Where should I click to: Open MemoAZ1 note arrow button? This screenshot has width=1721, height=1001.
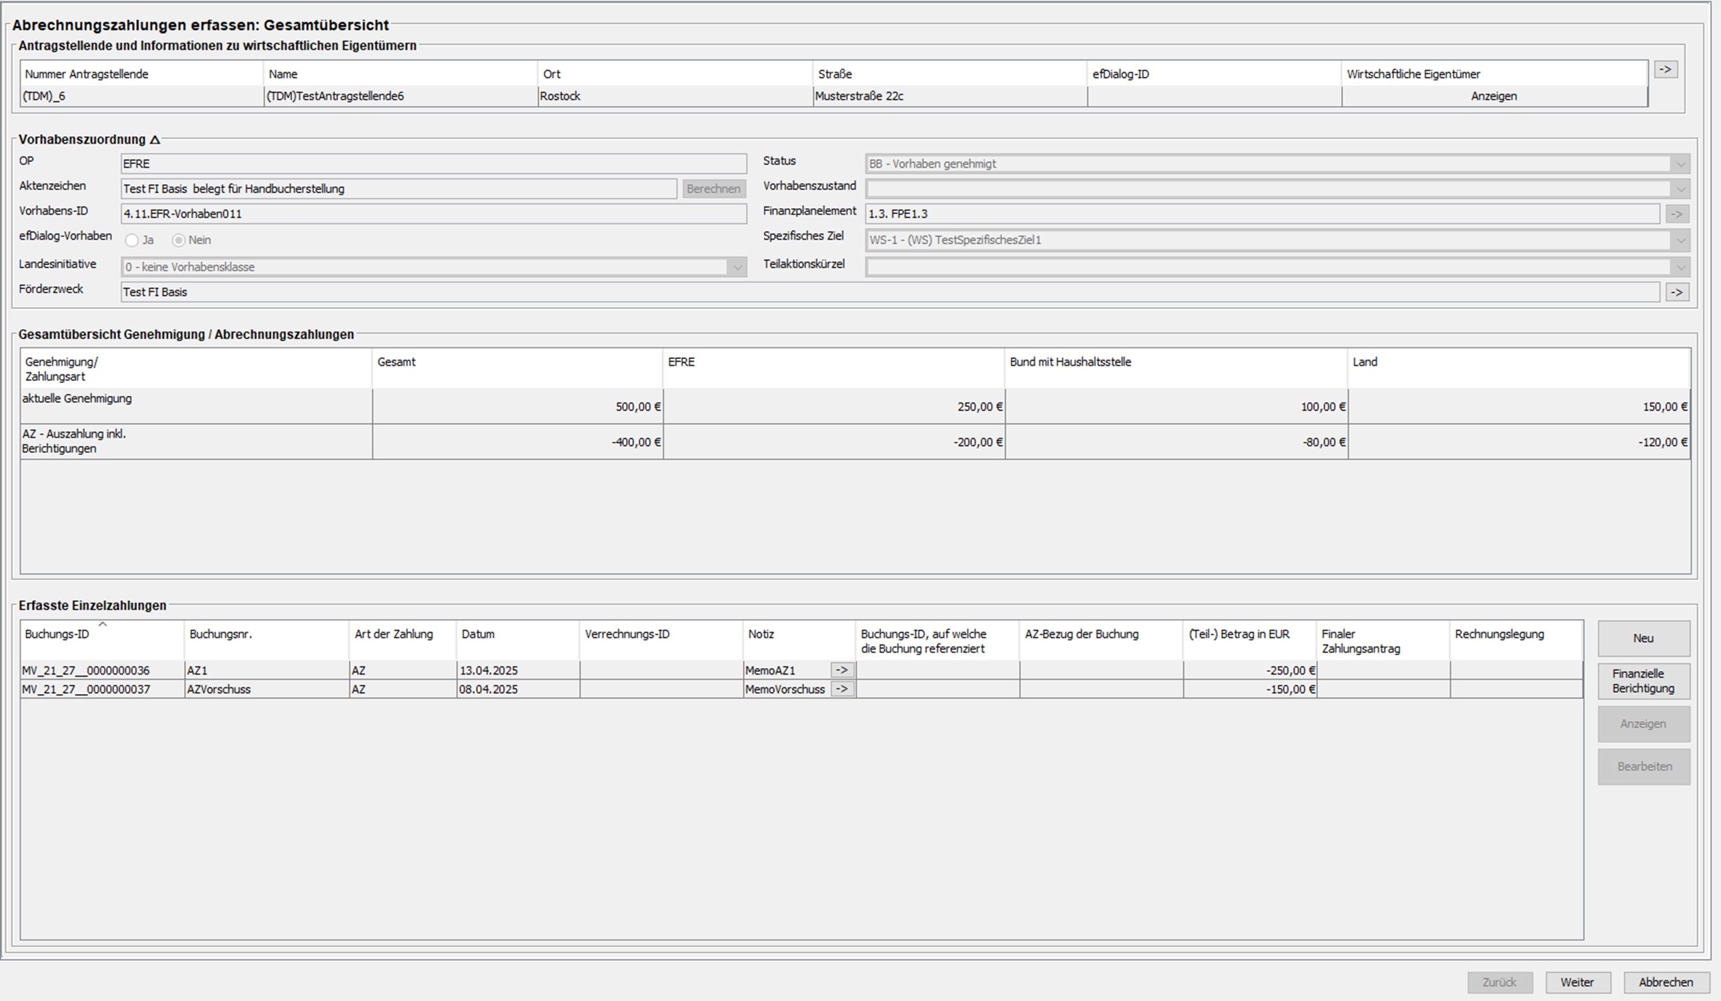[842, 671]
